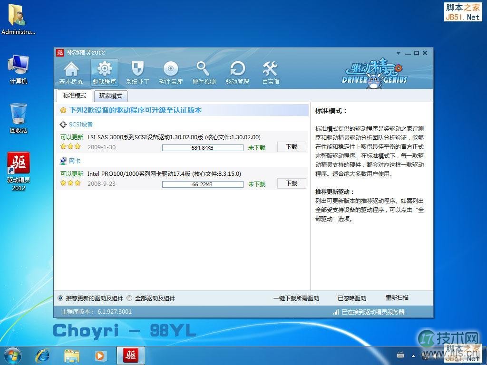Open the 驱动管理 refresh icon

(237, 72)
